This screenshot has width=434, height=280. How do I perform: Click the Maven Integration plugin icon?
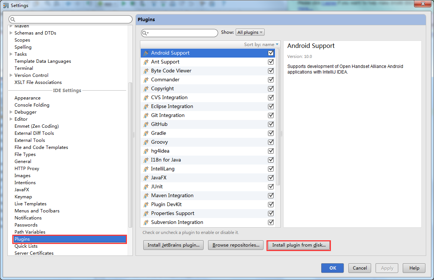146,195
